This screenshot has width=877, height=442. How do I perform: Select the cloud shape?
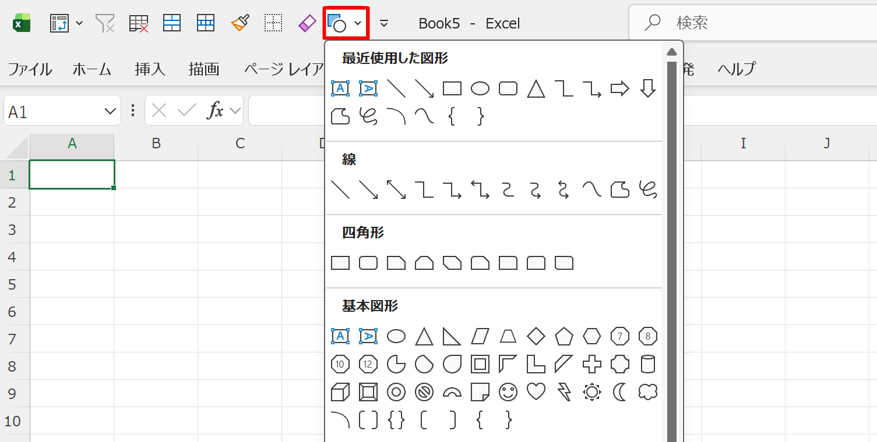click(x=648, y=393)
